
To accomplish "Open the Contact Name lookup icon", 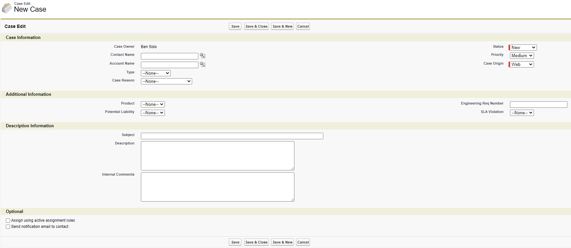I will coord(203,56).
